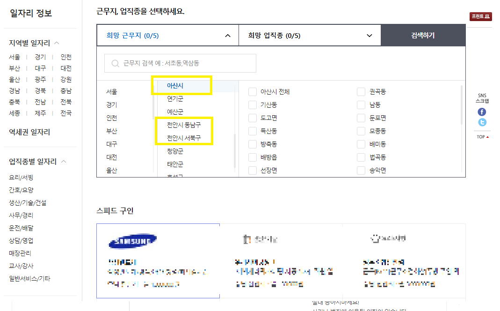
Task: Collapse the 업직종별 일자리 section
Action: click(x=64, y=162)
